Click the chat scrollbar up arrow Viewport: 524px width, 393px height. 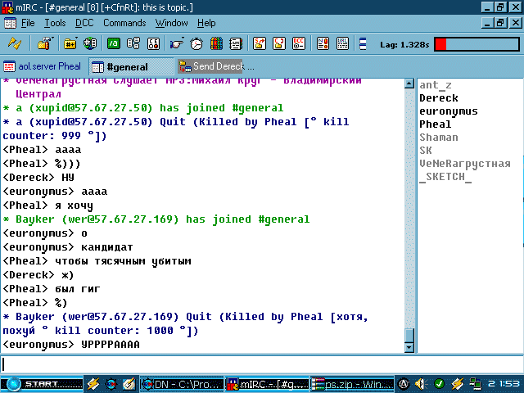click(409, 84)
